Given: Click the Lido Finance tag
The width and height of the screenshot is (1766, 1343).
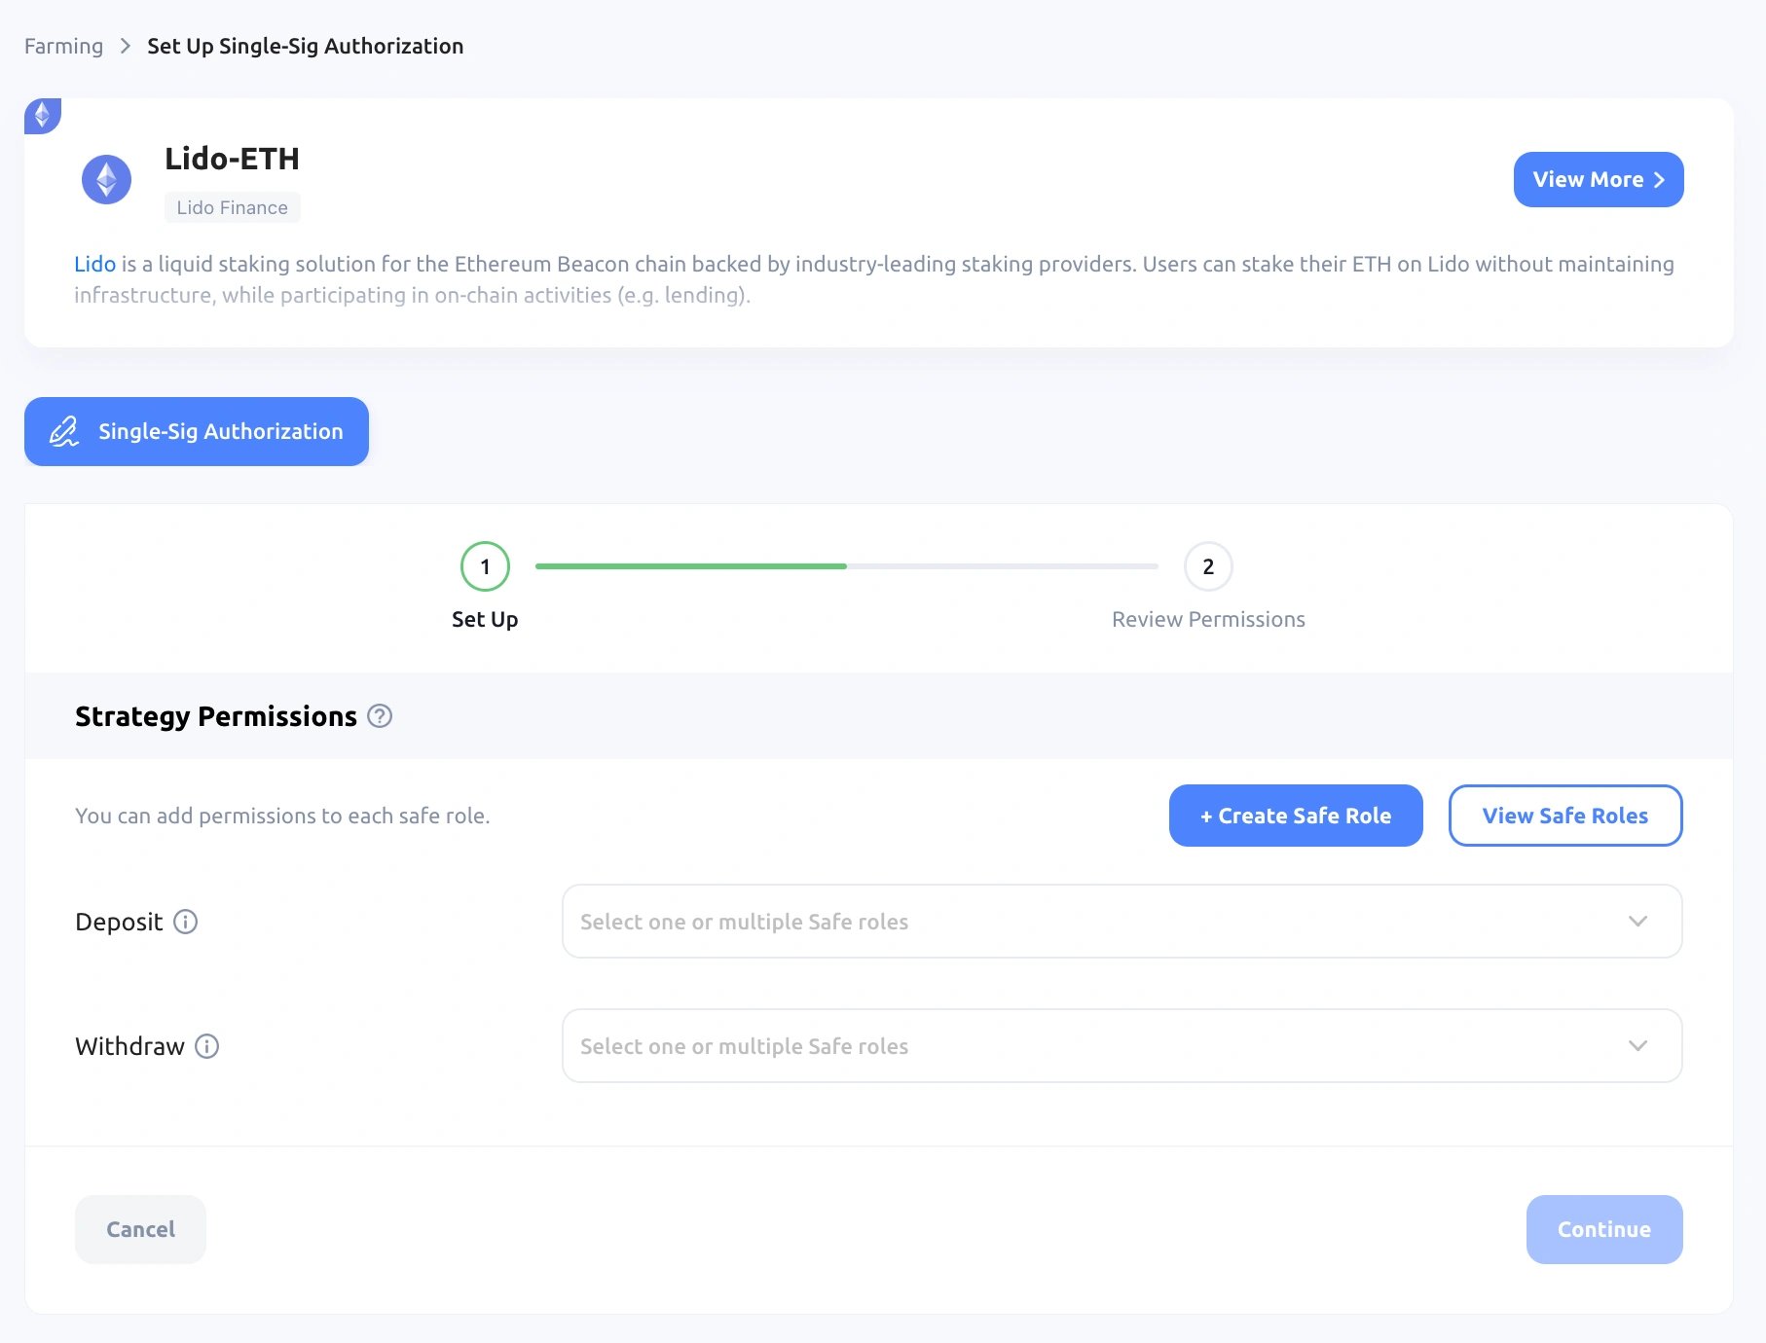Looking at the screenshot, I should (x=232, y=207).
